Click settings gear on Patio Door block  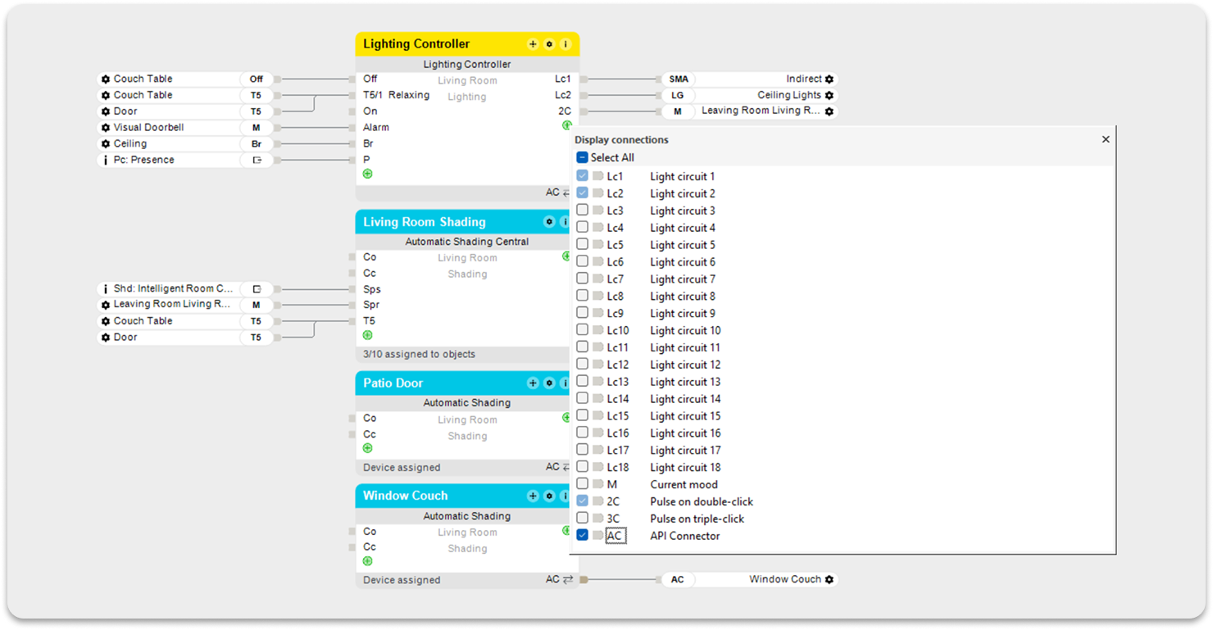[549, 383]
